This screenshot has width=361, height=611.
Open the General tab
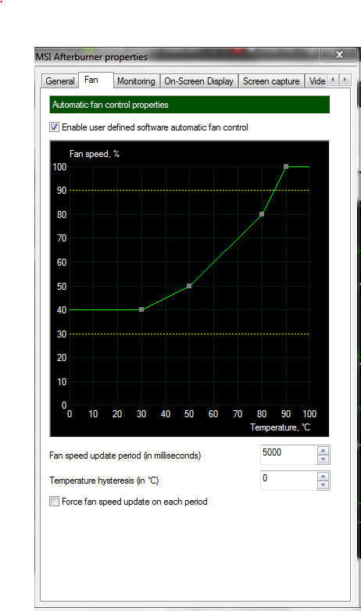(59, 81)
